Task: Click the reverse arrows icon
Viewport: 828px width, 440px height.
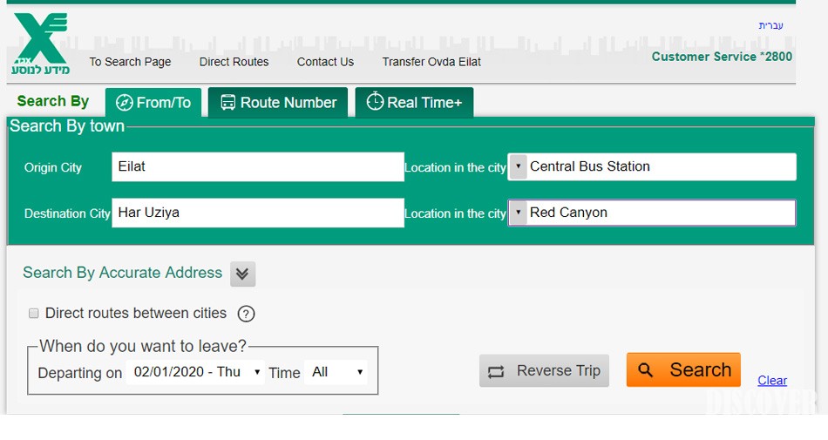Action: (497, 372)
